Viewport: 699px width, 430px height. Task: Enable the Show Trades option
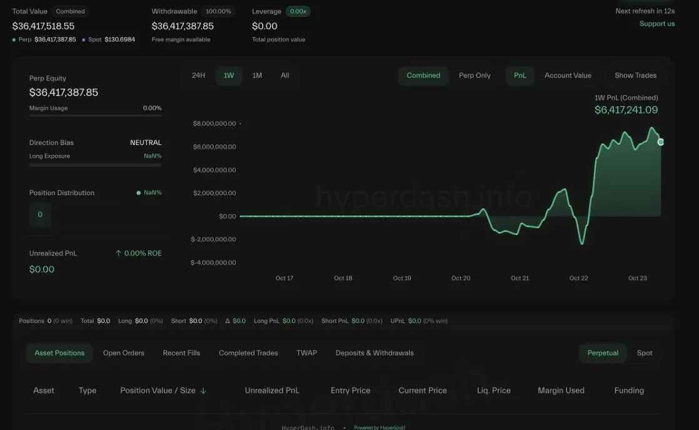pyautogui.click(x=635, y=74)
